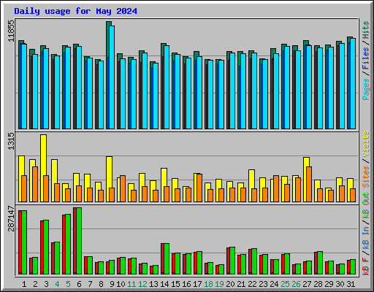Click day 25 weekend label
This screenshot has width=374, height=292.
point(285,284)
